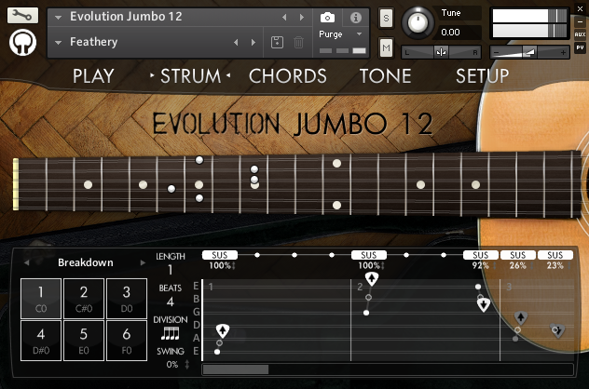
Task: Click the upstroke pick on string D
Action: (223, 331)
